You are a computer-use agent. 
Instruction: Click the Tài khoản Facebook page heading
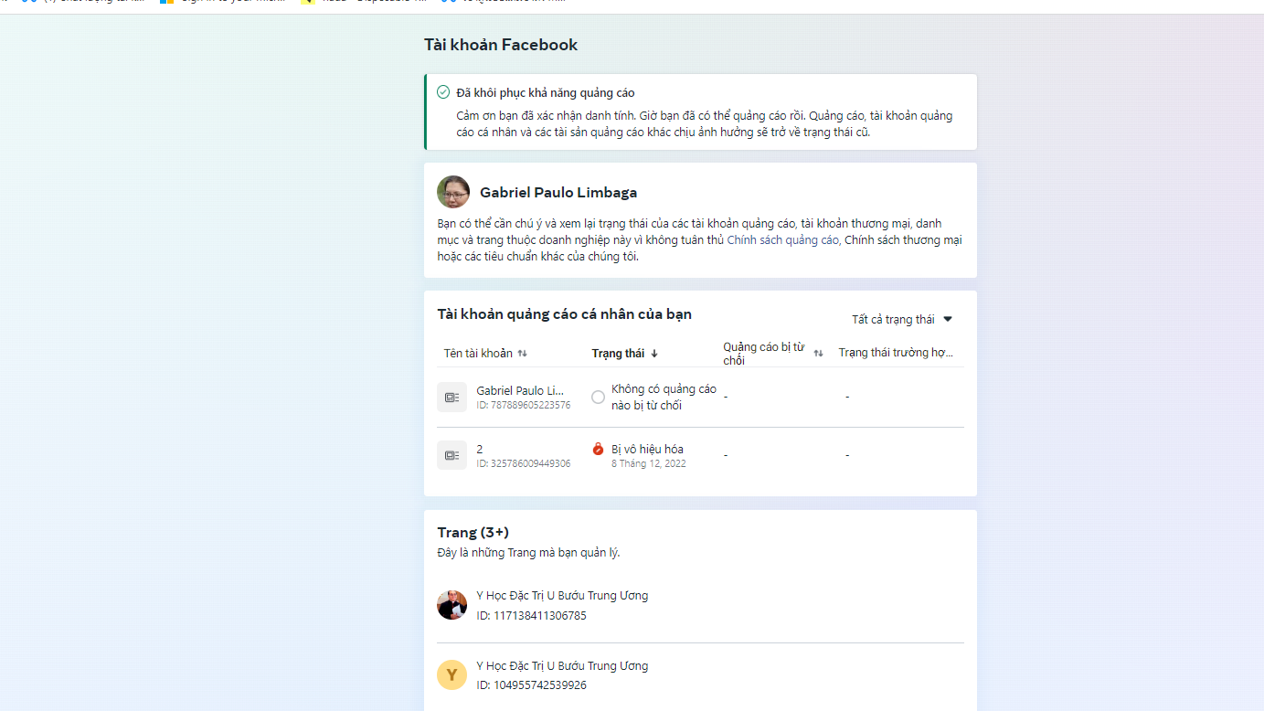pyautogui.click(x=501, y=45)
